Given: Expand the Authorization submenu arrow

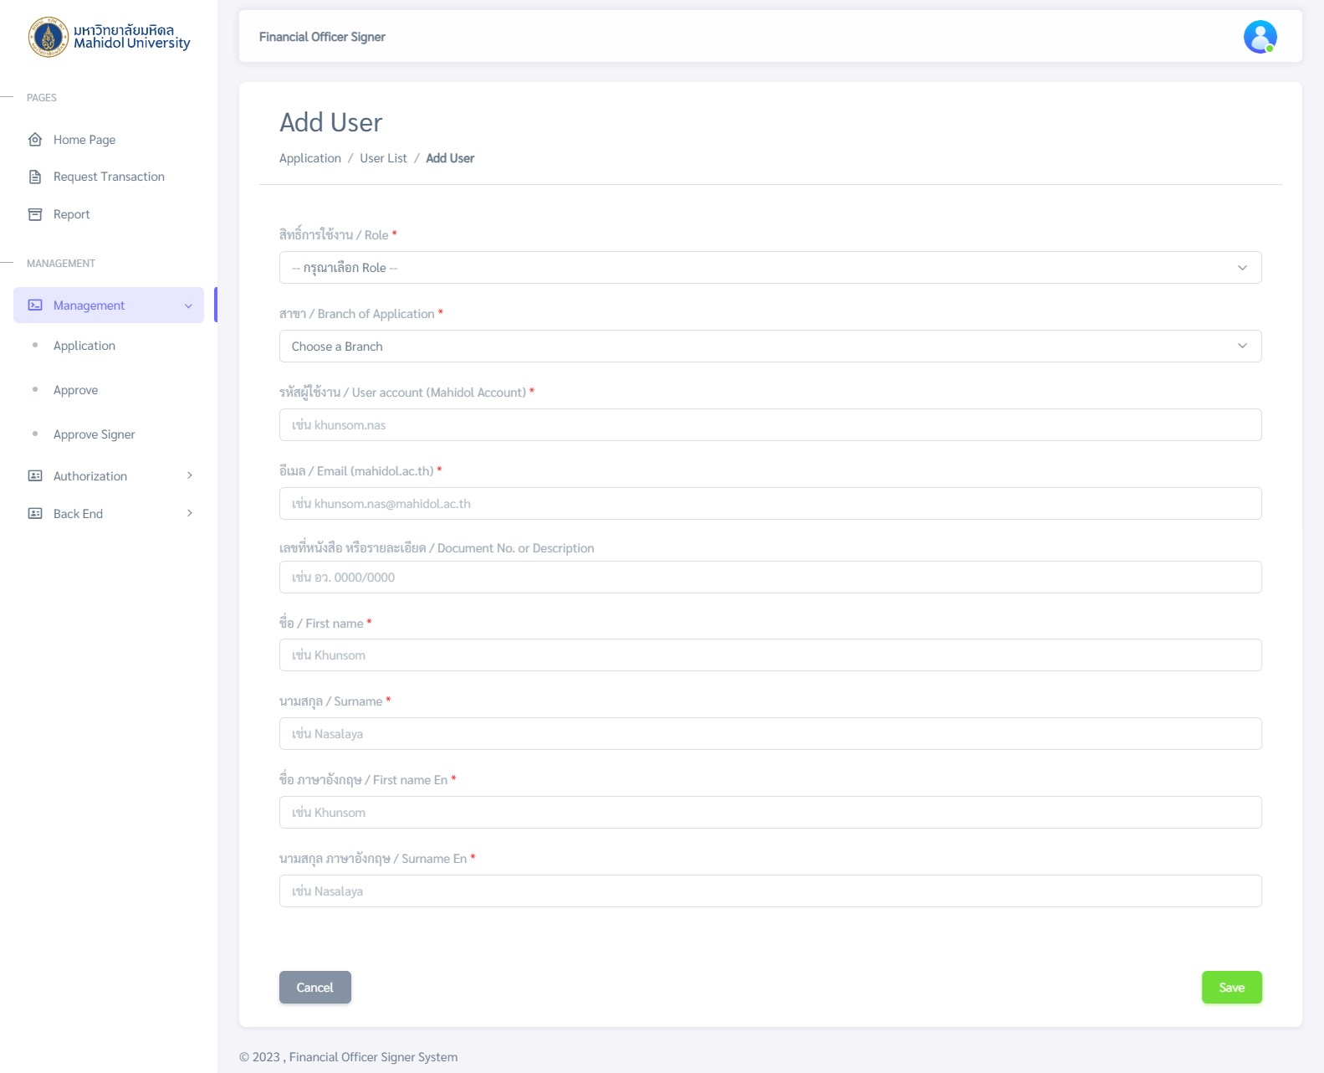Looking at the screenshot, I should coord(190,476).
